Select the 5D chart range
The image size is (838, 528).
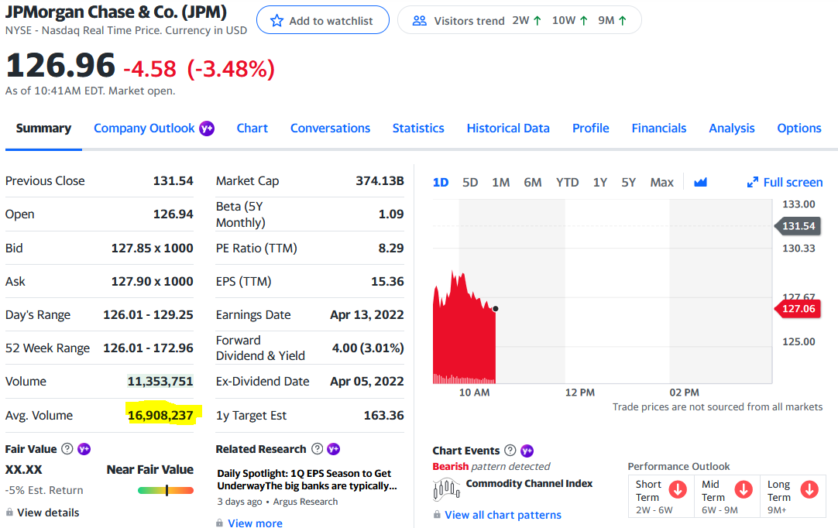pyautogui.click(x=470, y=182)
